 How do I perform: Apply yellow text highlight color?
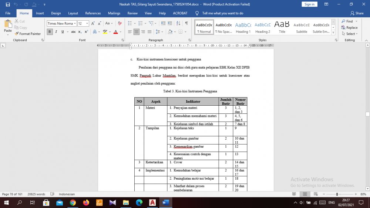[x=105, y=31]
